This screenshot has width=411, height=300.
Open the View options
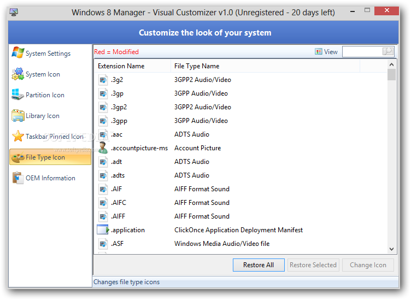coord(326,51)
